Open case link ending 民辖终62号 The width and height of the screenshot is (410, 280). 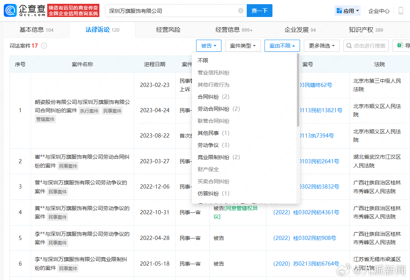(316, 85)
